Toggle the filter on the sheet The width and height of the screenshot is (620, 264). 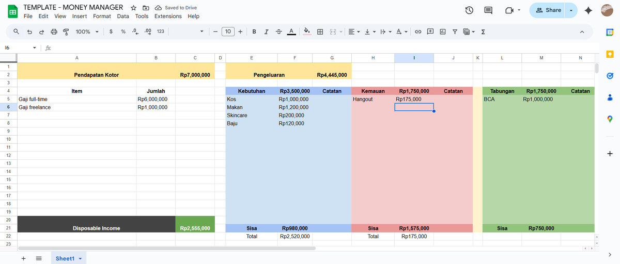point(455,31)
